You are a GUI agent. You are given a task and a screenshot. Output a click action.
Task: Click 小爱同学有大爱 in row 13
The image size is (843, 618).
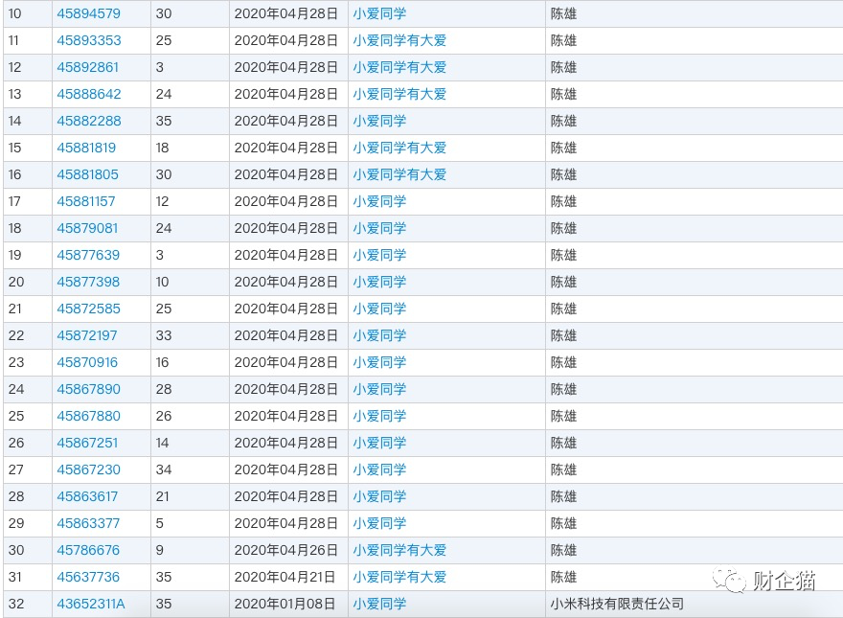tap(399, 94)
